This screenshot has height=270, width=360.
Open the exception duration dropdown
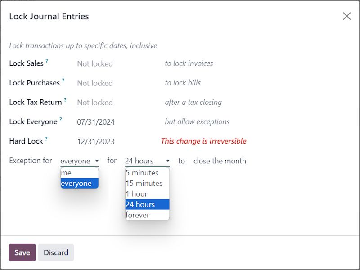147,161
